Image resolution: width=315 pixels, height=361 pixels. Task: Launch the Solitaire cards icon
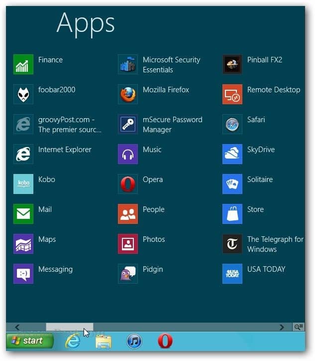click(232, 184)
